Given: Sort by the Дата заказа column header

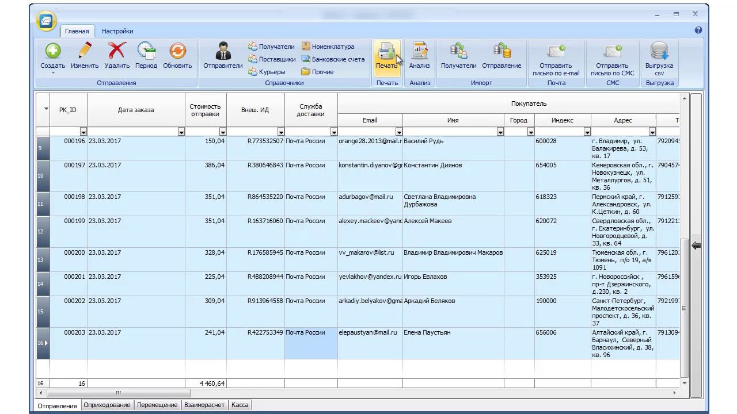Looking at the screenshot, I should coord(136,110).
